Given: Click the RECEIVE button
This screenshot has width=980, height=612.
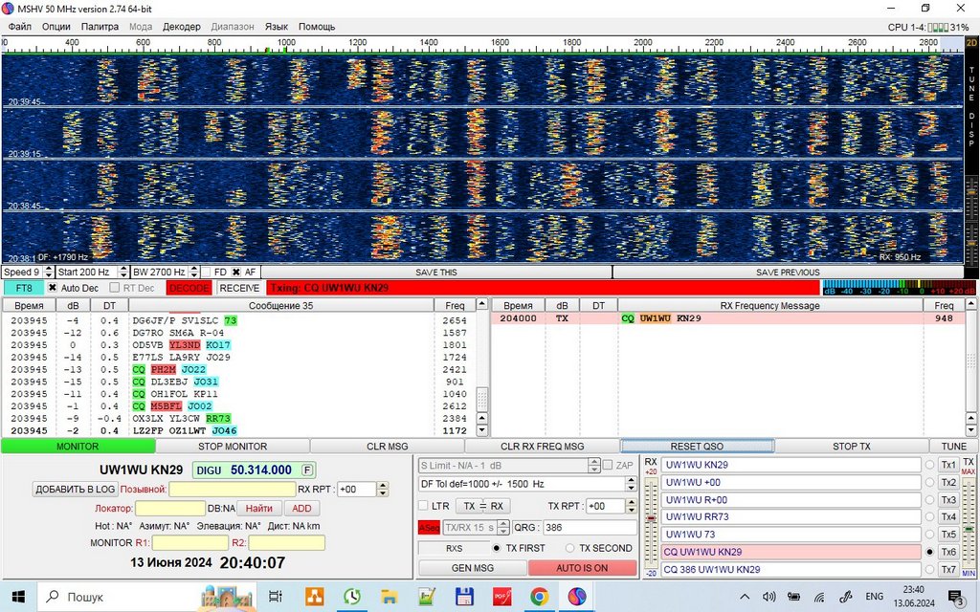Looking at the screenshot, I should pyautogui.click(x=239, y=288).
